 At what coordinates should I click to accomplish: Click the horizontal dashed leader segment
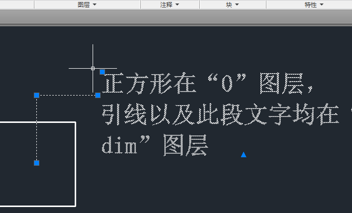[x=67, y=96]
